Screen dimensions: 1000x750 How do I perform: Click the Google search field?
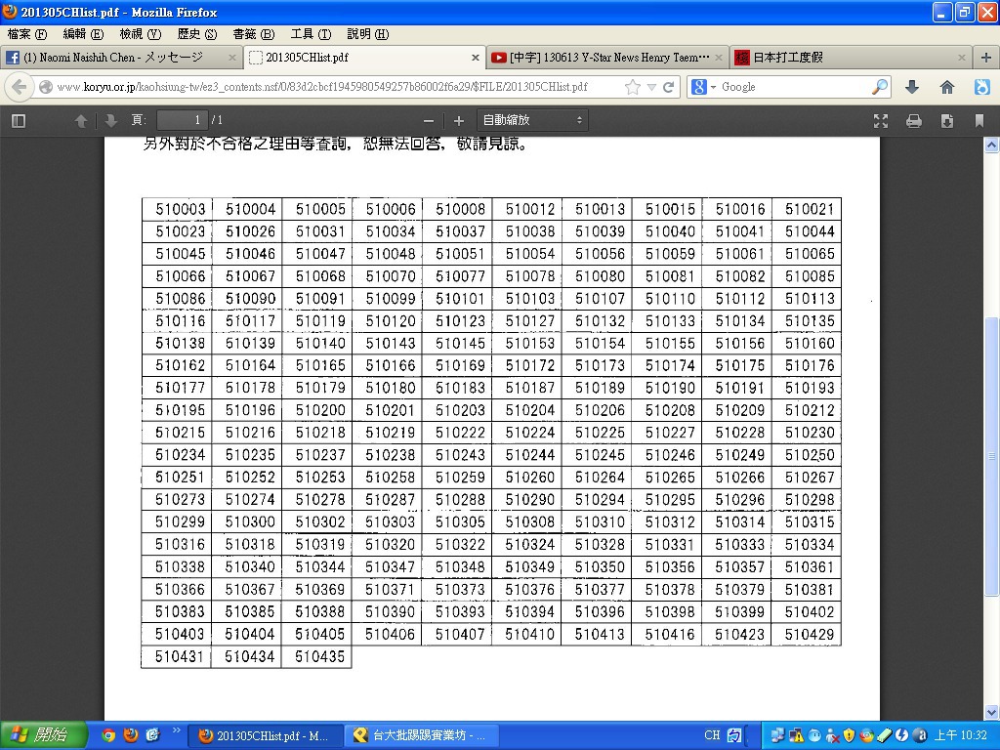pos(794,87)
